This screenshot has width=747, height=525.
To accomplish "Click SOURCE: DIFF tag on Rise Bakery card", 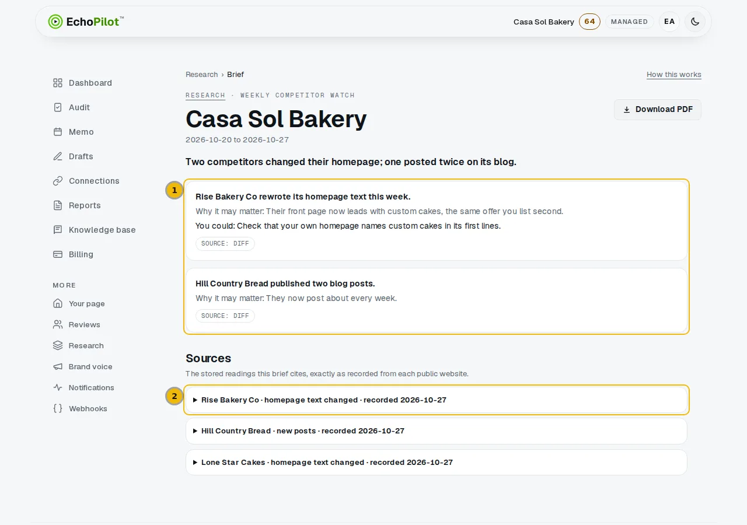I will pyautogui.click(x=225, y=243).
